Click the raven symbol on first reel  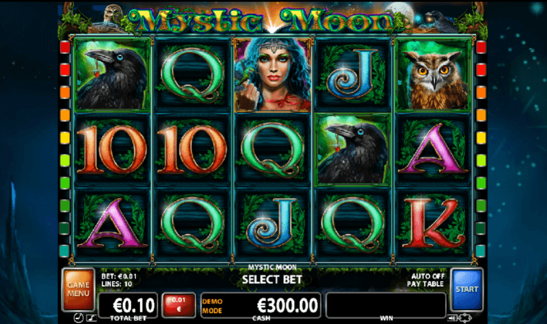point(112,75)
